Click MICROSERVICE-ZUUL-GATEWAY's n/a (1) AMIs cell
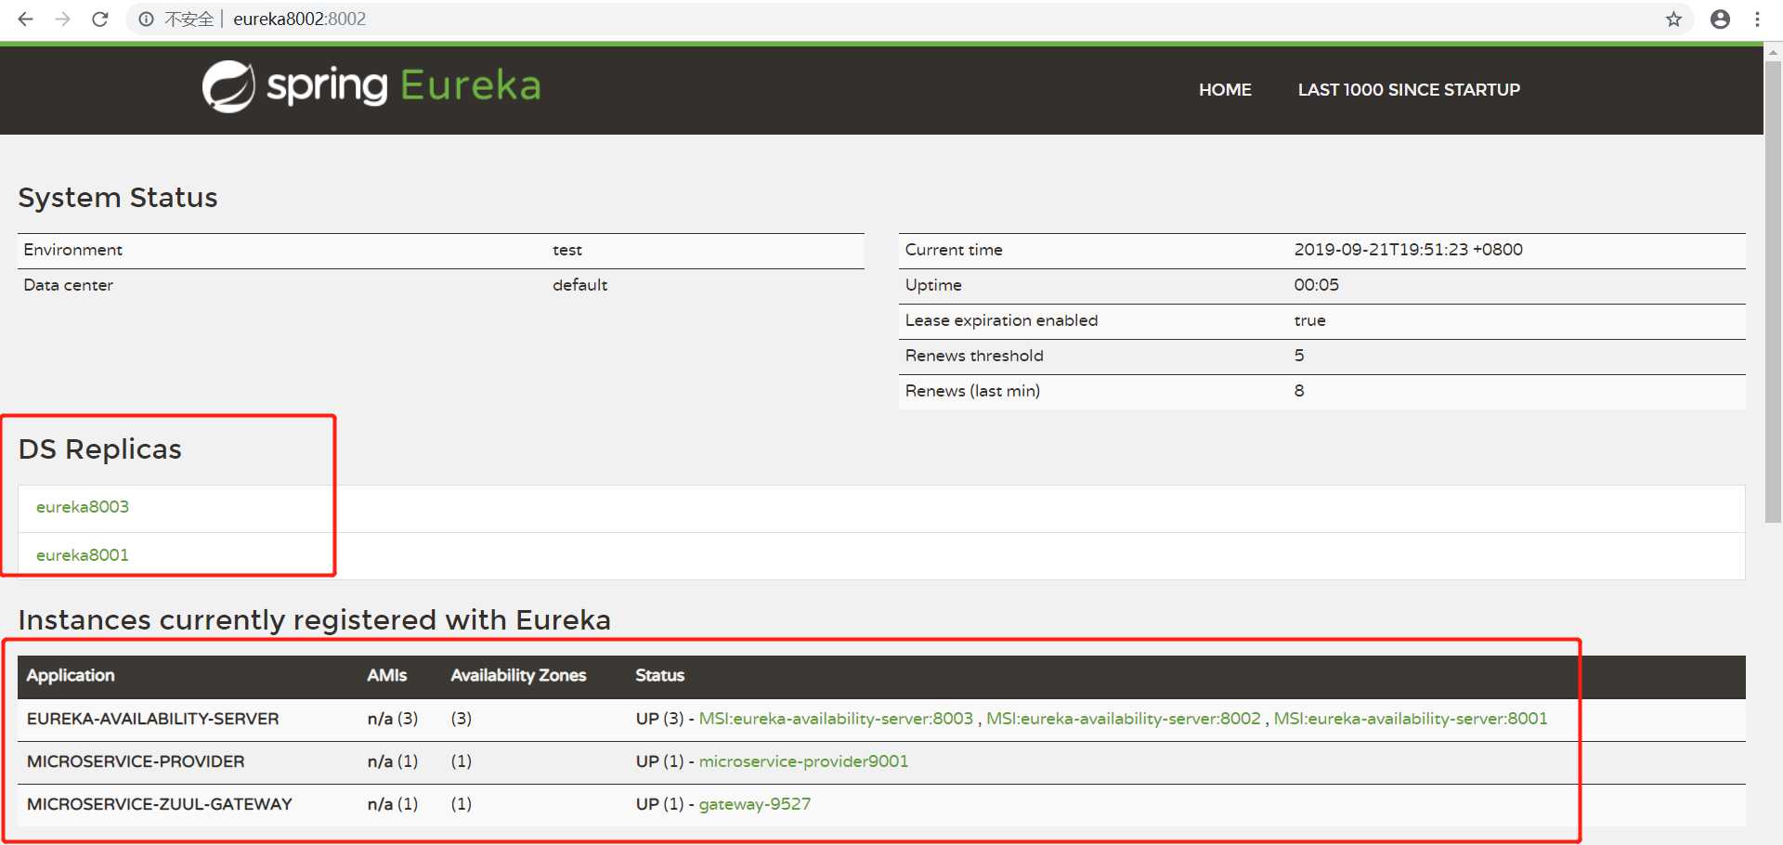 (x=393, y=804)
